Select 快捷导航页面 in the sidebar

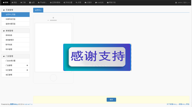click(x=15, y=19)
